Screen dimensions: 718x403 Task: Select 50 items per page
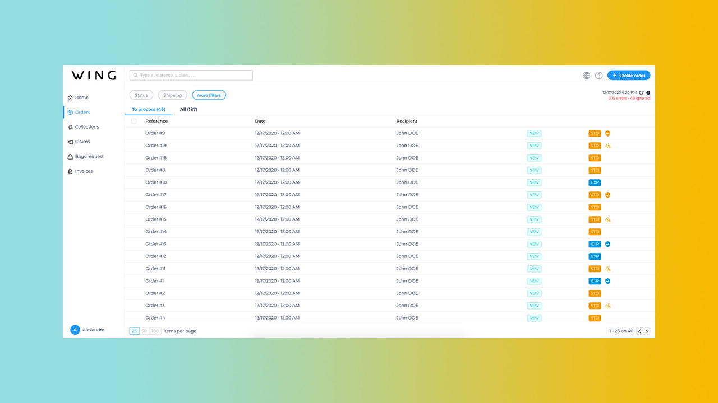point(144,331)
